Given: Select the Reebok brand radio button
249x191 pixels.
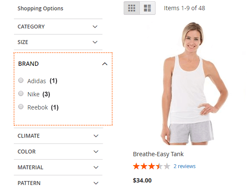Looking at the screenshot, I should (21, 107).
